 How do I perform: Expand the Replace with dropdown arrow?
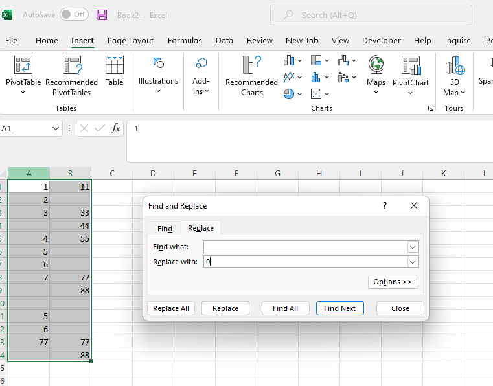click(413, 262)
